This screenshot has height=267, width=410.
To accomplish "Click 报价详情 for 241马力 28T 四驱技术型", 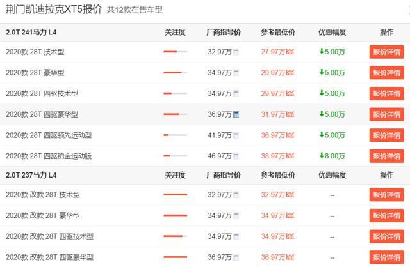I will [386, 94].
